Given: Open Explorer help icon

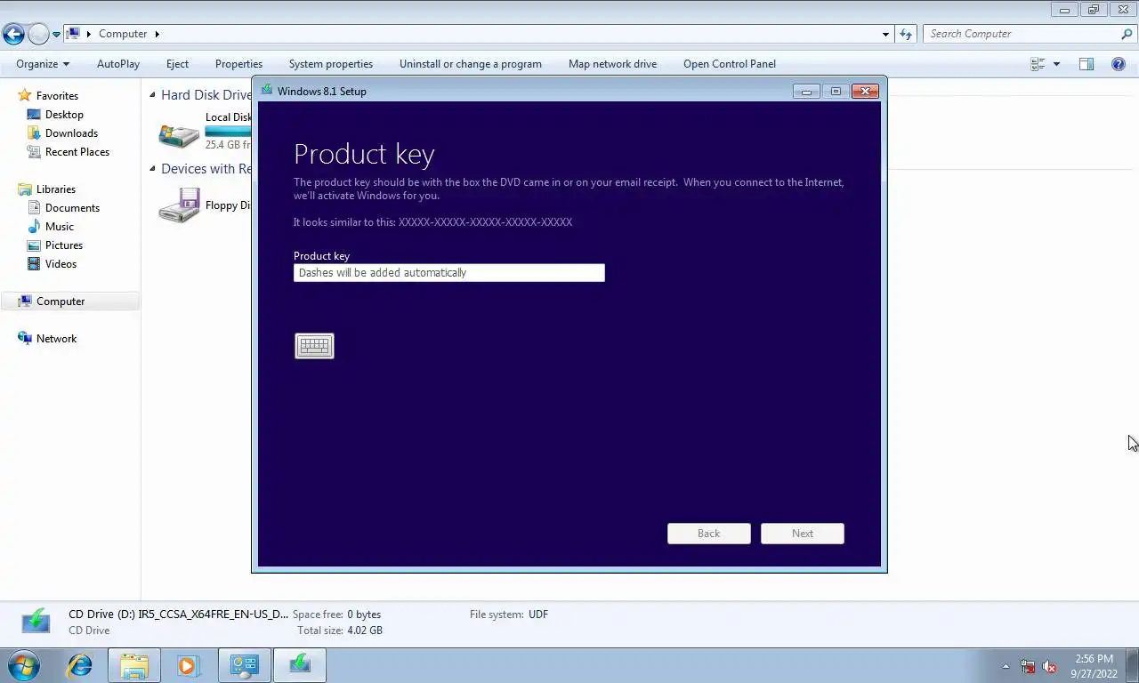Looking at the screenshot, I should [x=1119, y=64].
